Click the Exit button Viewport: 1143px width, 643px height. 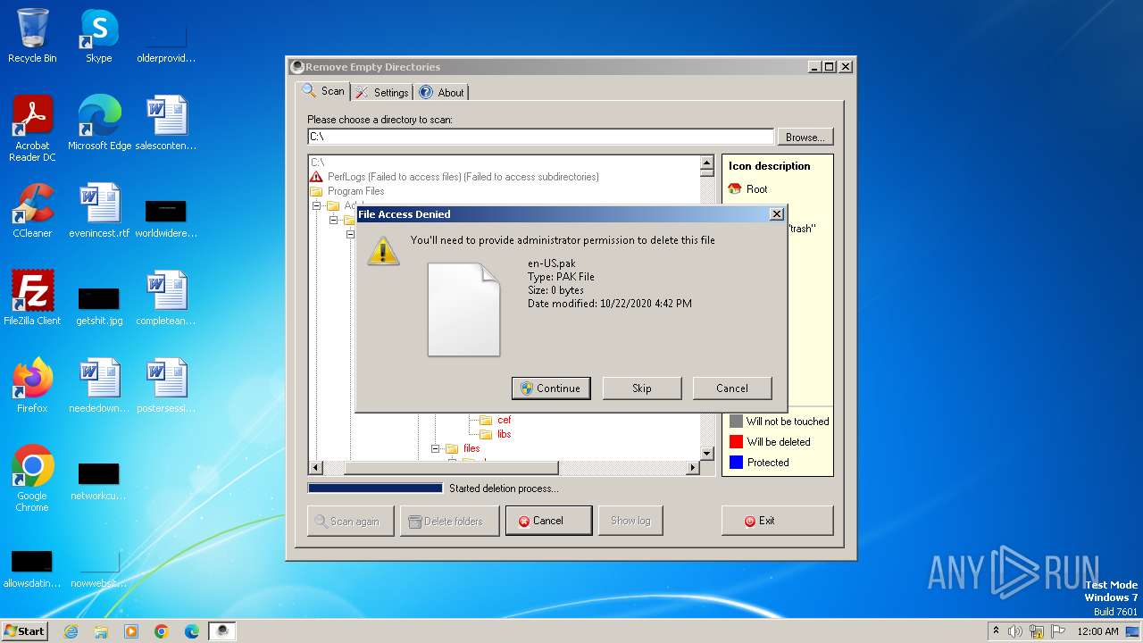[777, 521]
